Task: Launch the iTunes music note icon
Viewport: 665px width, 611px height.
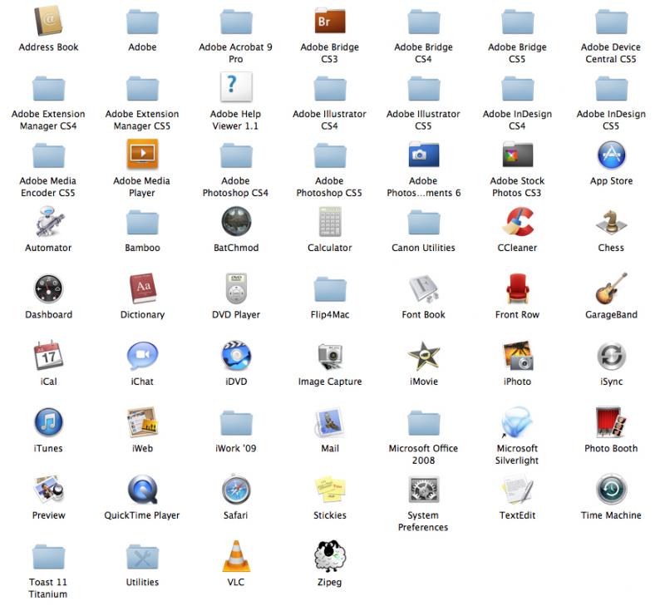Action: pos(48,422)
